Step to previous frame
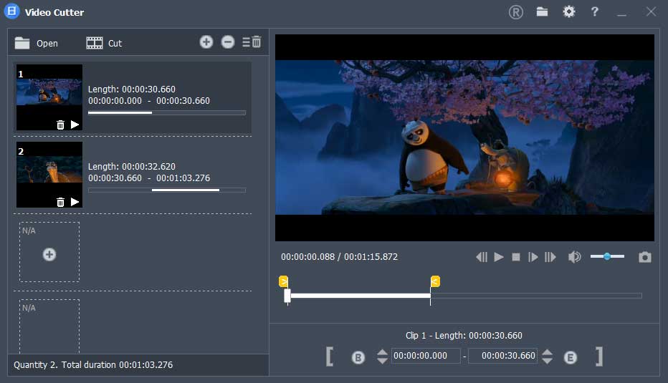Image resolution: width=668 pixels, height=383 pixels. coord(482,257)
